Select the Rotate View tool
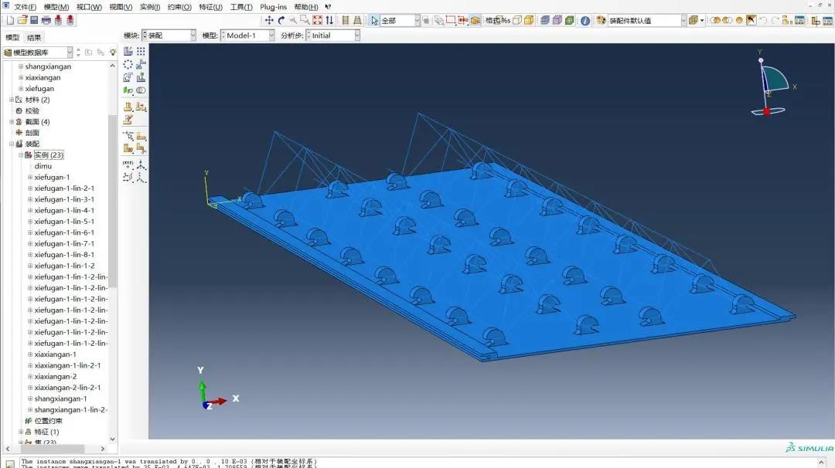The width and height of the screenshot is (835, 468). click(281, 20)
